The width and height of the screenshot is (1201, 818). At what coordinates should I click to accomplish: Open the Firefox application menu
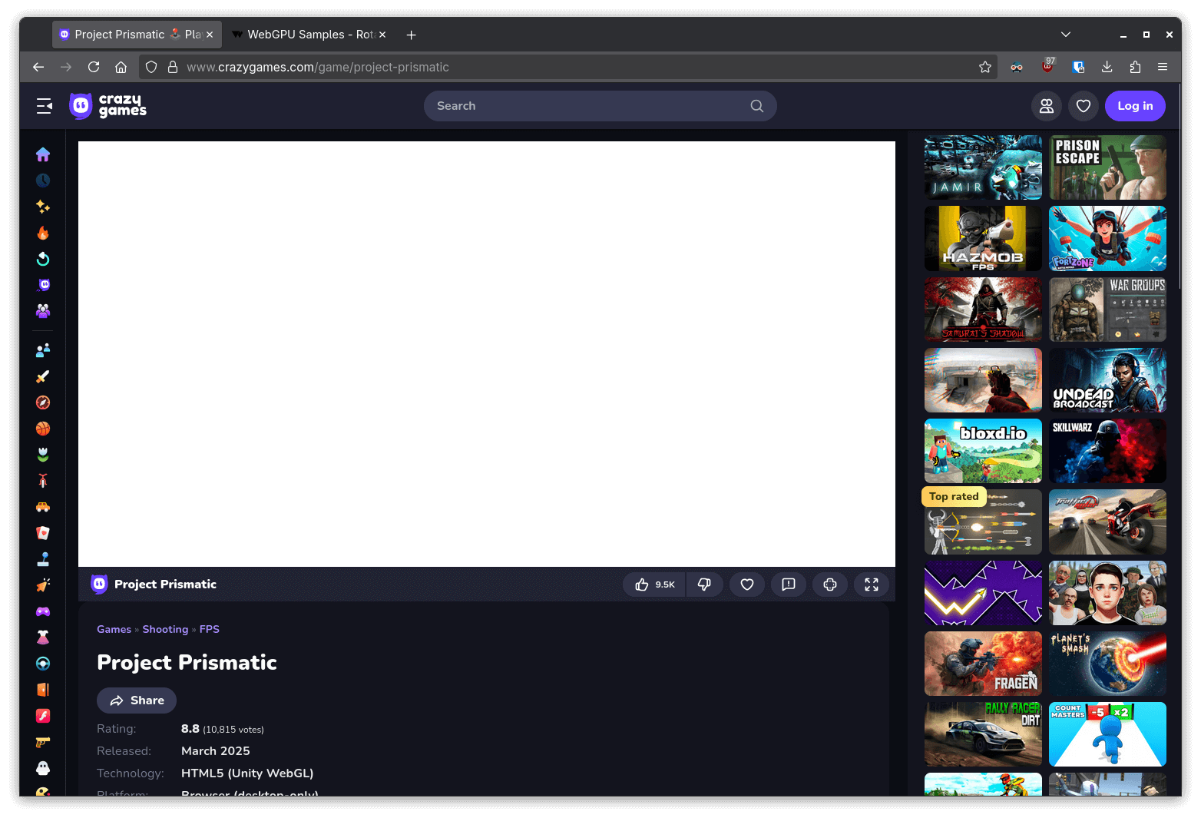1162,67
